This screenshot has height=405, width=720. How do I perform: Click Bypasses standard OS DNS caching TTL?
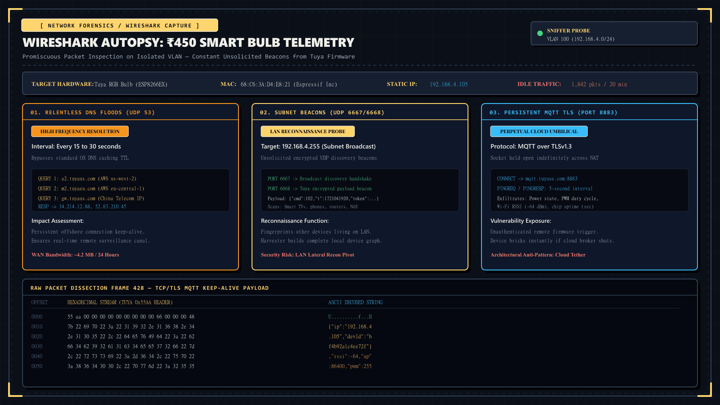[80, 158]
